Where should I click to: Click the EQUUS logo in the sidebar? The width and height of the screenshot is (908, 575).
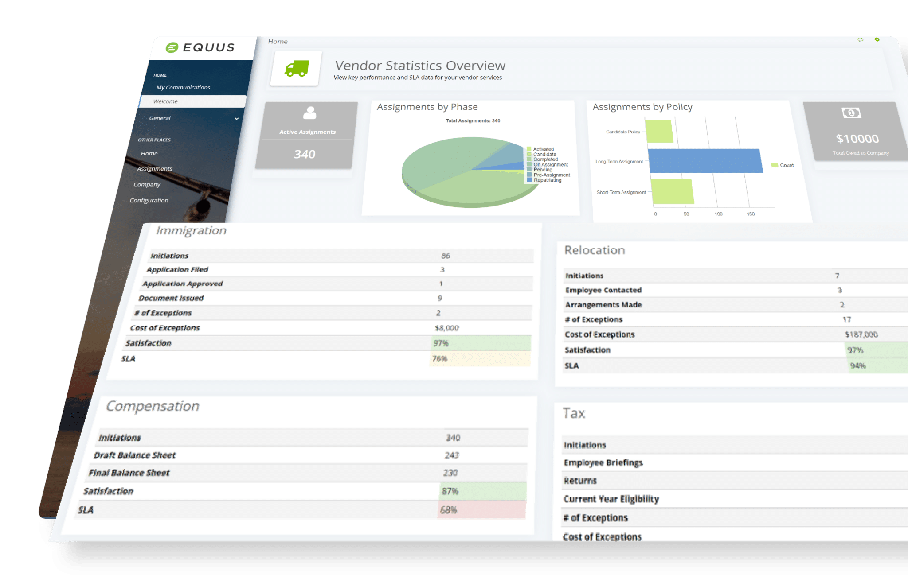pos(200,48)
